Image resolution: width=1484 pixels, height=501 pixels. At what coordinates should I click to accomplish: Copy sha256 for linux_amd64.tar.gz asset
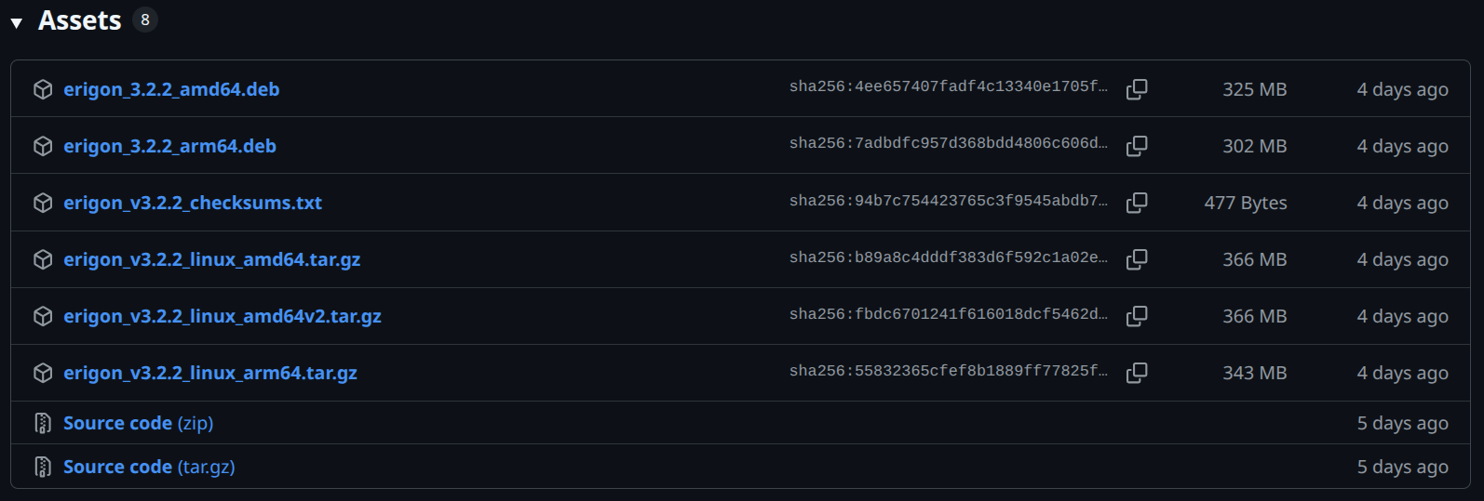pyautogui.click(x=1137, y=259)
